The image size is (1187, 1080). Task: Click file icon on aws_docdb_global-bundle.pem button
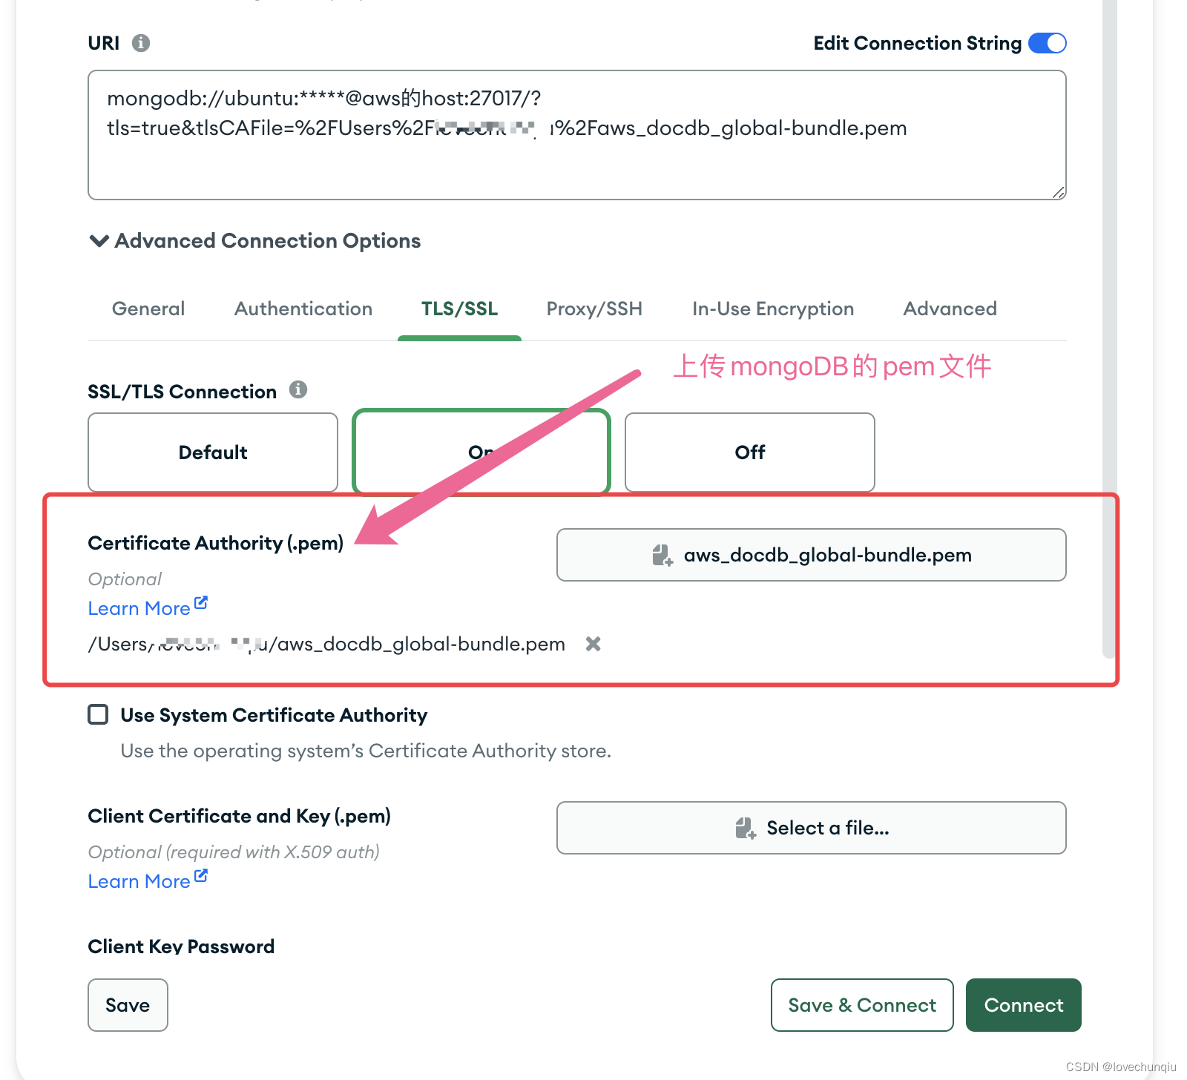(661, 554)
